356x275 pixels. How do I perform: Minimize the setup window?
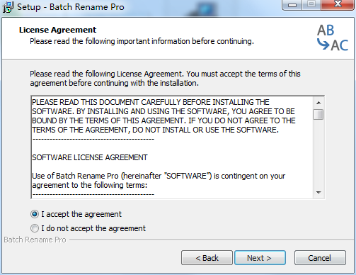point(292,5)
